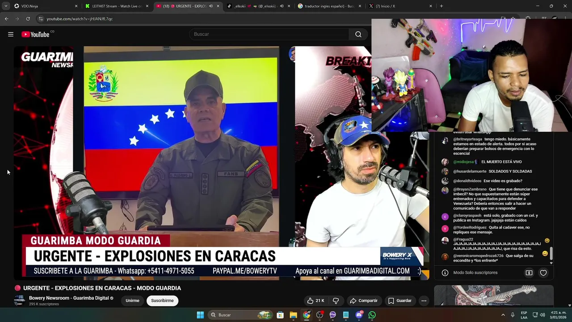572x322 pixels.
Task: Click chat username @BrayanZambrano
Action: pyautogui.click(x=469, y=189)
